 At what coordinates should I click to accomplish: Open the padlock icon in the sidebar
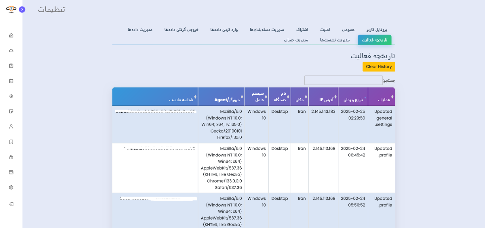(11, 157)
